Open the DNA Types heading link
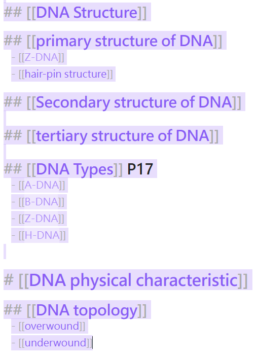Image resolution: width=257 pixels, height=357 pixels. click(x=75, y=169)
